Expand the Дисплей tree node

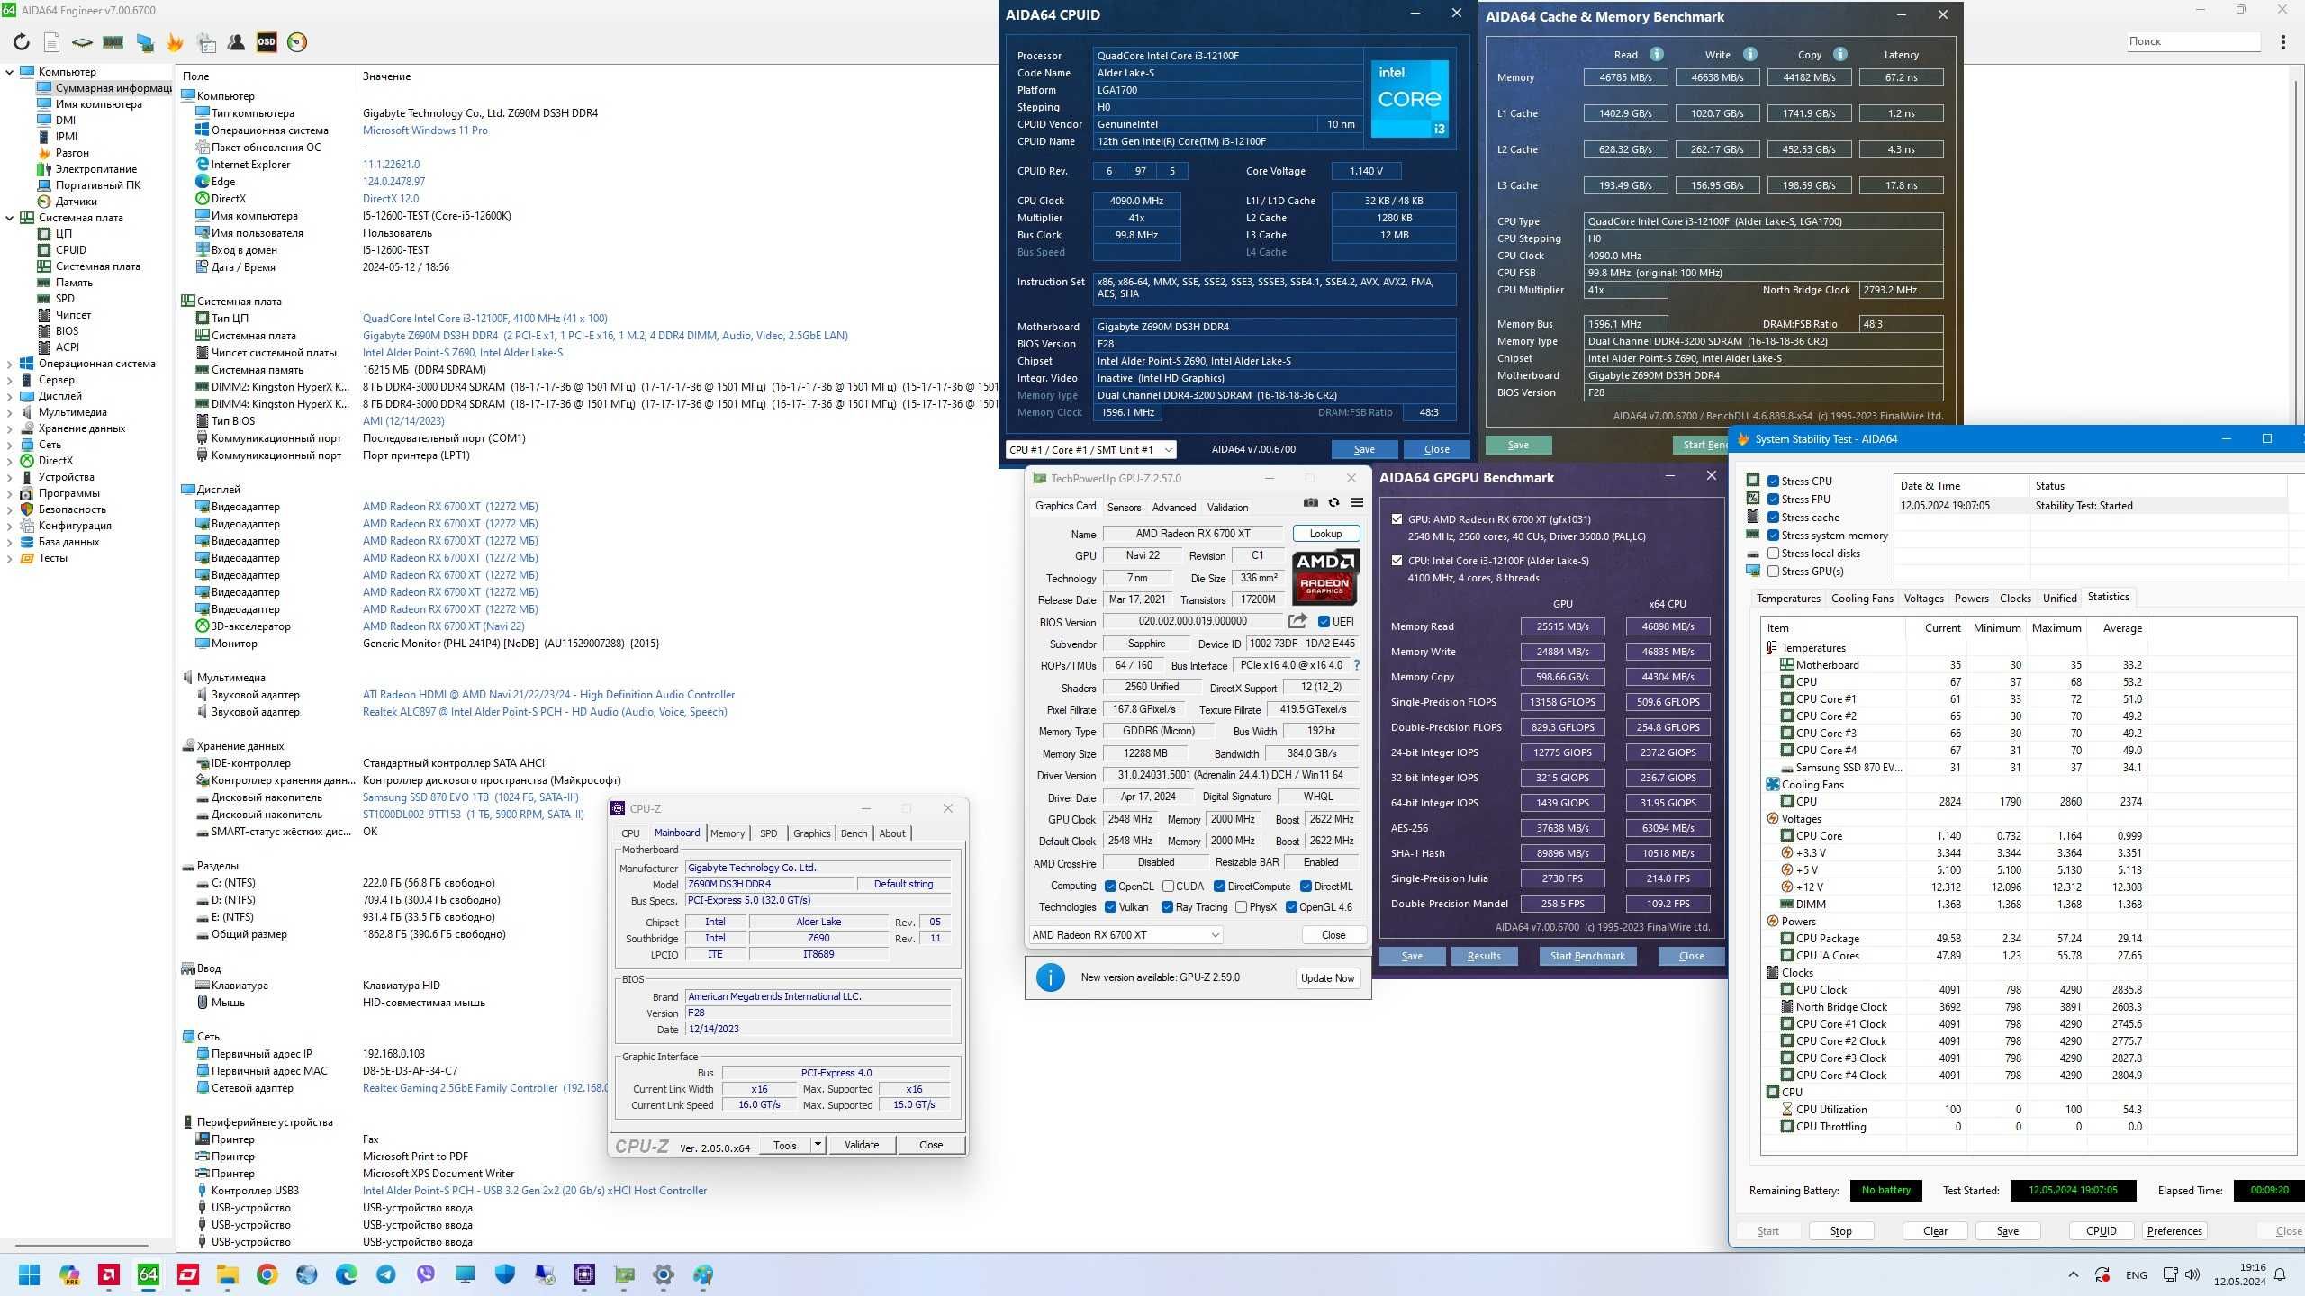(10, 396)
